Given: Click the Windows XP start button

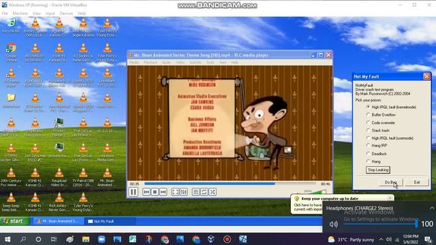Looking at the screenshot, I should (x=15, y=221).
